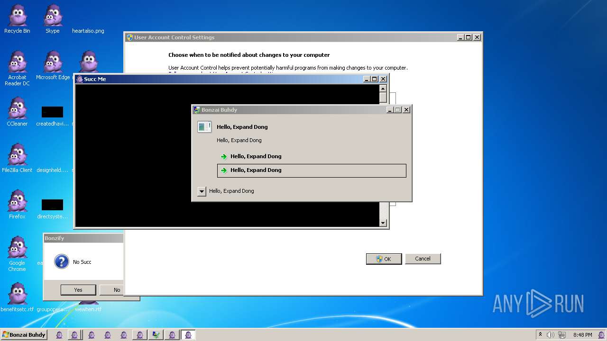Screen dimensions: 607x341
Task: Click Cancel in User Account Control Settings
Action: coord(423,259)
